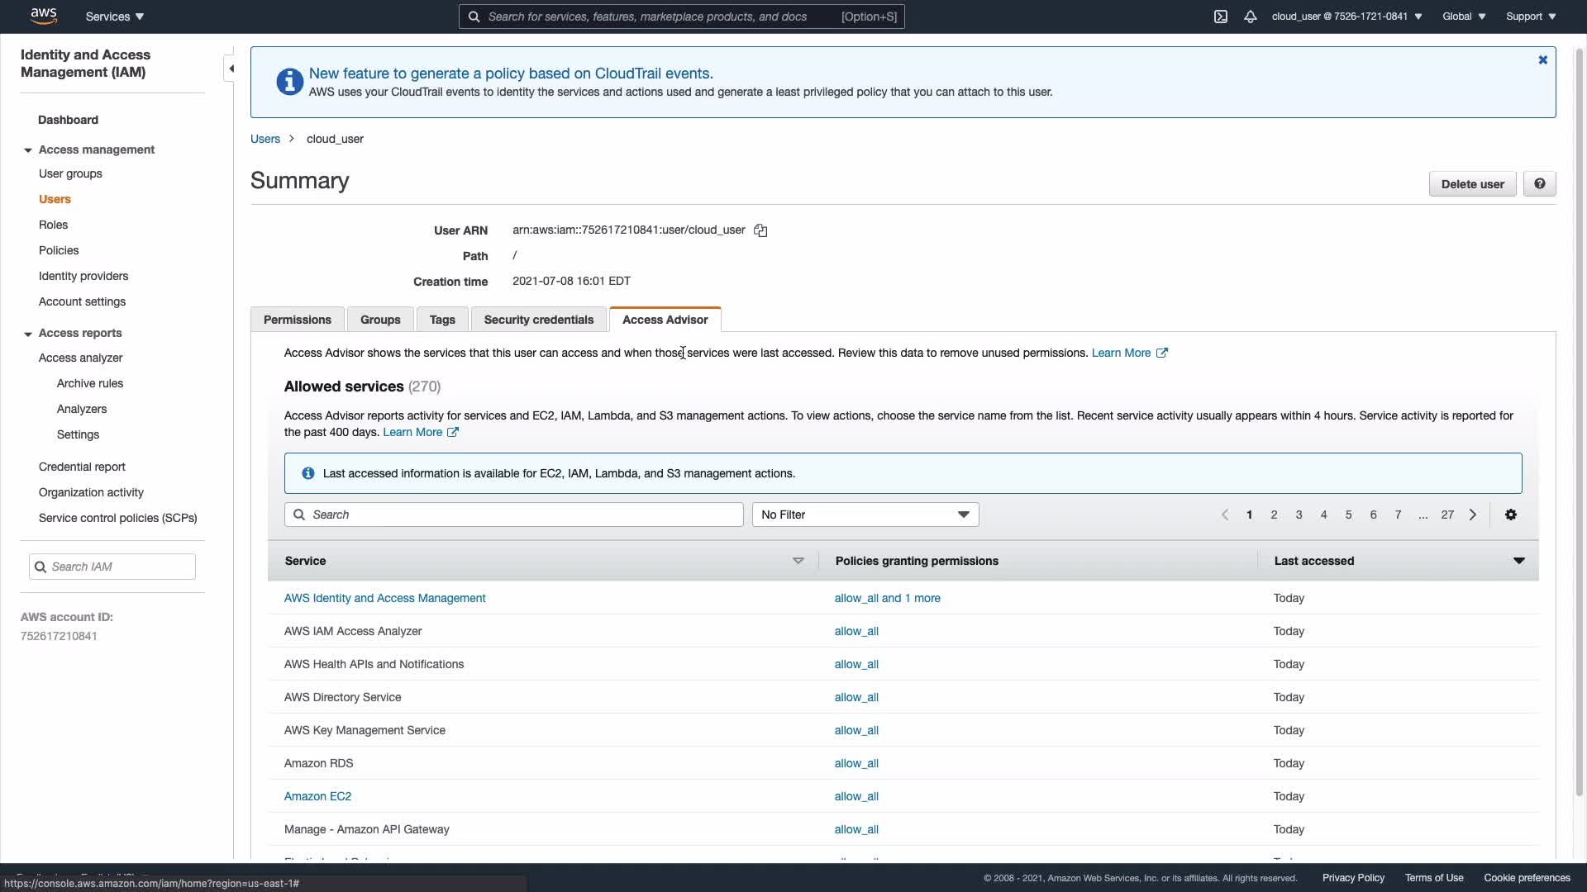Open table settings gear icon

[1511, 515]
